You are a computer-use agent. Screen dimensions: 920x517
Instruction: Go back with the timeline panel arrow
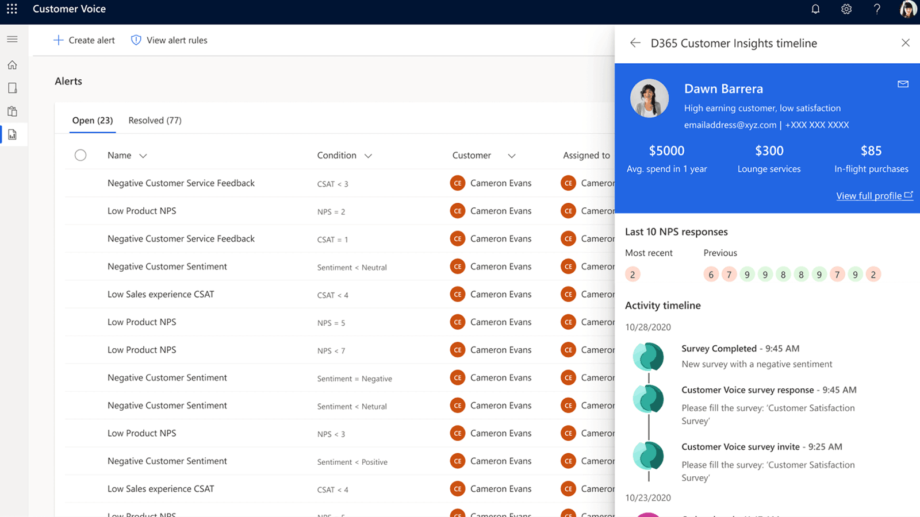(x=635, y=43)
